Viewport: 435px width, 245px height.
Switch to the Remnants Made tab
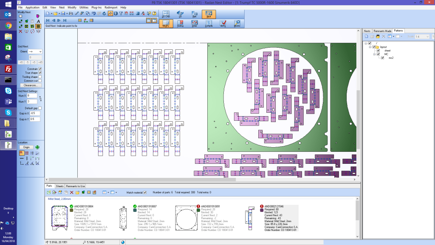click(382, 31)
